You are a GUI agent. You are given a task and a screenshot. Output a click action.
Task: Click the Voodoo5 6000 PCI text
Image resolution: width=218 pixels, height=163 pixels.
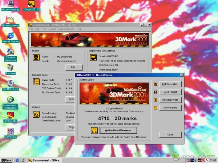[x=109, y=56]
